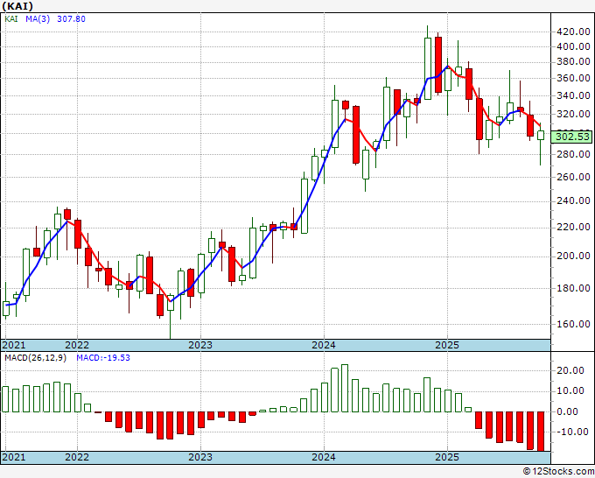Select the MA(3) indicator label

pos(38,19)
